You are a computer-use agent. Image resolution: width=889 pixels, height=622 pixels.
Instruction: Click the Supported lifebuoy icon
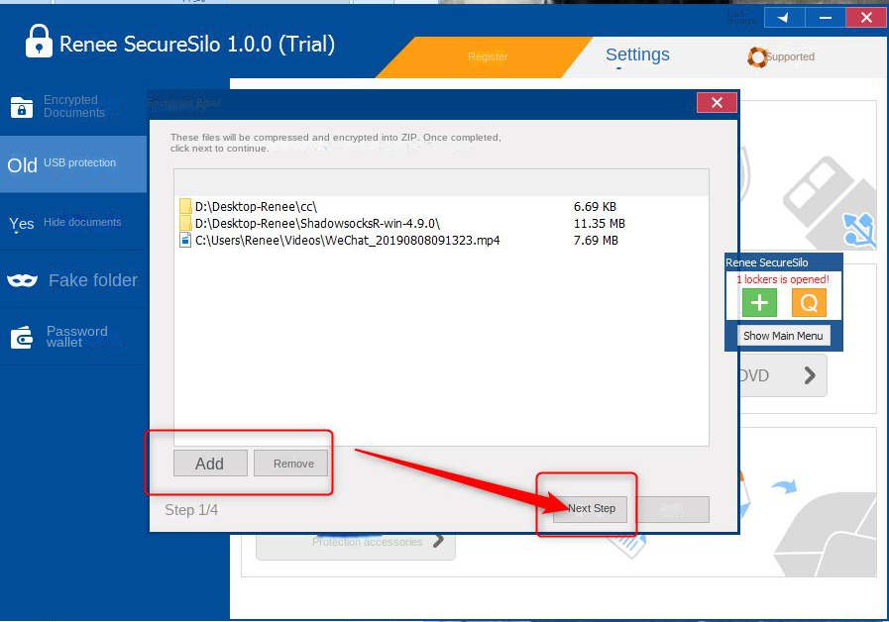(758, 57)
